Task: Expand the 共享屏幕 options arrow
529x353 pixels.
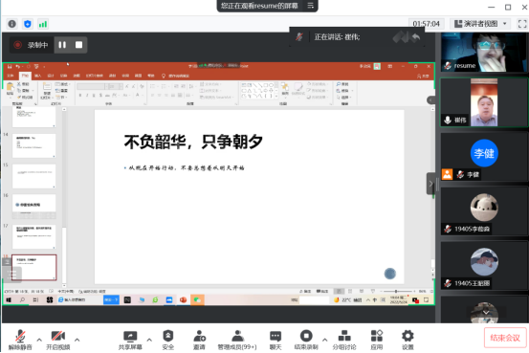Action: (149, 340)
